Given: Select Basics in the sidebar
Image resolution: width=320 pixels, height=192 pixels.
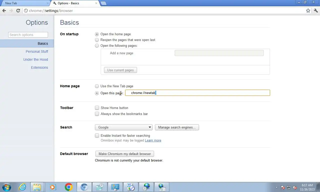Looking at the screenshot, I should click(x=27, y=43).
